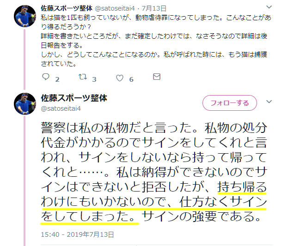Click the first tweet text about 動物虐待罪
Viewport: 288px width, 246px height.
tap(156, 41)
